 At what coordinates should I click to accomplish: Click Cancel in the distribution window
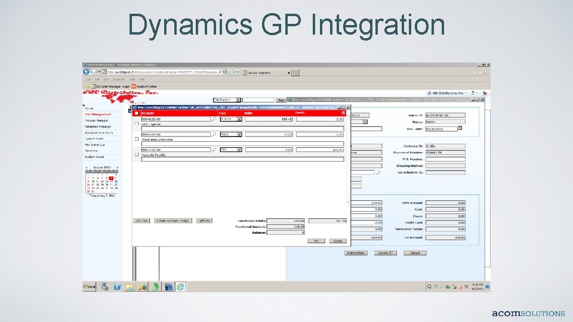(x=337, y=241)
